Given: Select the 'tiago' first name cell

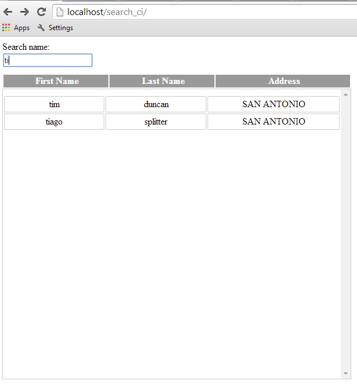Looking at the screenshot, I should (54, 122).
